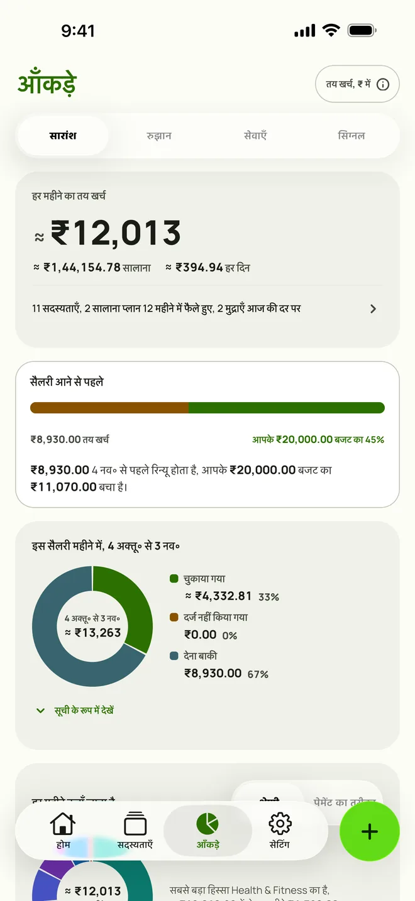Open details arrow beside 11 सदस्यताएँ summary
The width and height of the screenshot is (415, 901).
(x=373, y=309)
